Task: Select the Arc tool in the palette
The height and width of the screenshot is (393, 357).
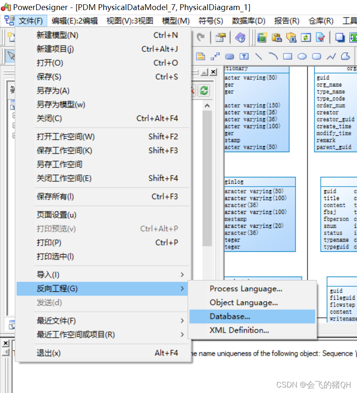Action: pos(273,56)
